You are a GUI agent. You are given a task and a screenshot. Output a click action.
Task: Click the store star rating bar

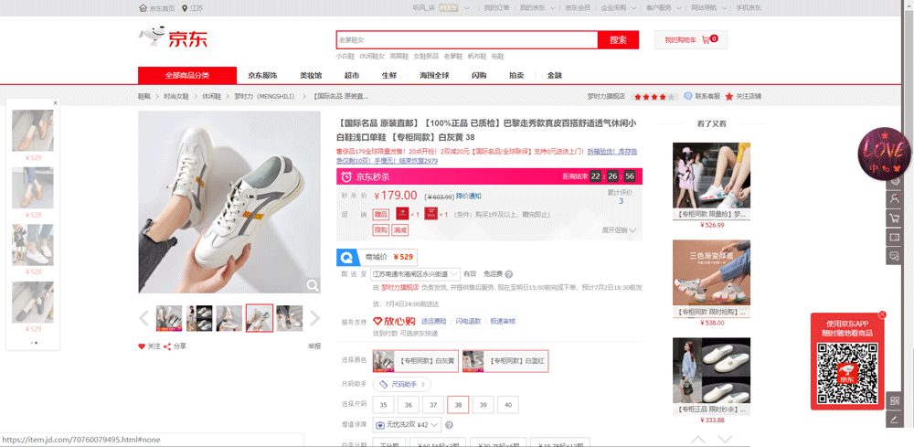pyautogui.click(x=655, y=97)
